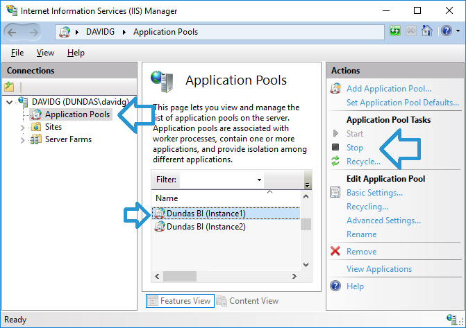Click the DAVIDG server node icon
This screenshot has height=328, width=466.
pos(23,101)
